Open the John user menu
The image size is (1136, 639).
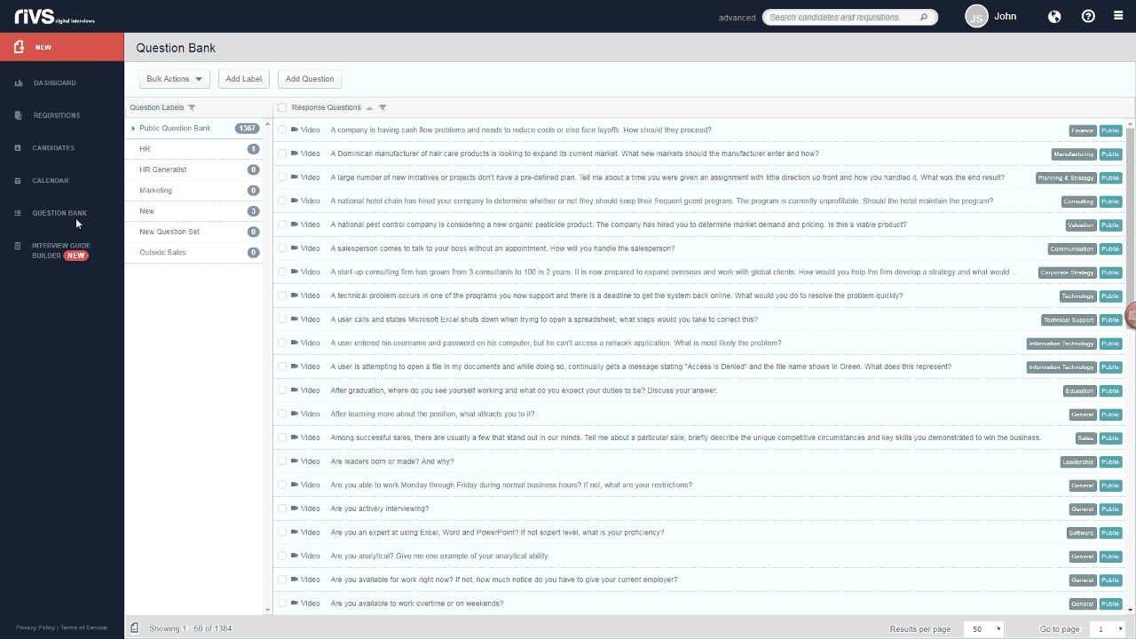tap(1006, 16)
